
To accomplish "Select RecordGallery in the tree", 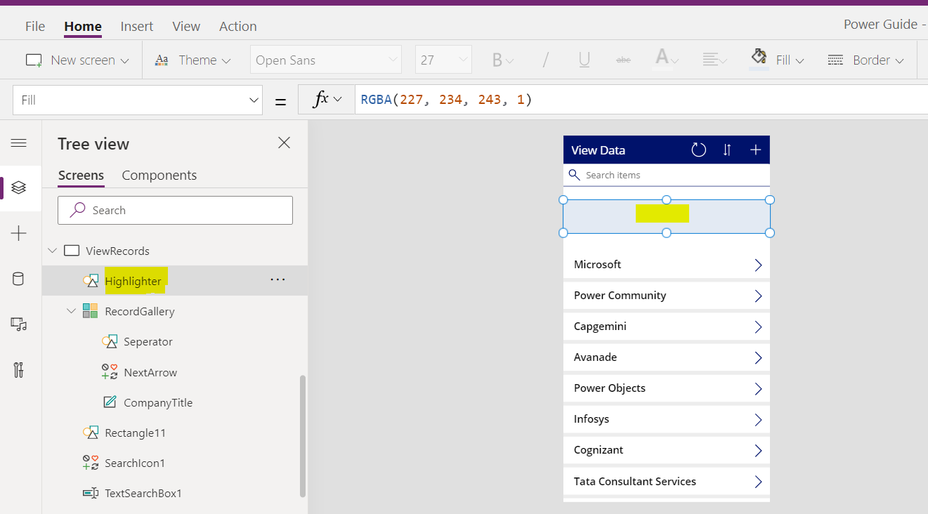I will (x=140, y=311).
